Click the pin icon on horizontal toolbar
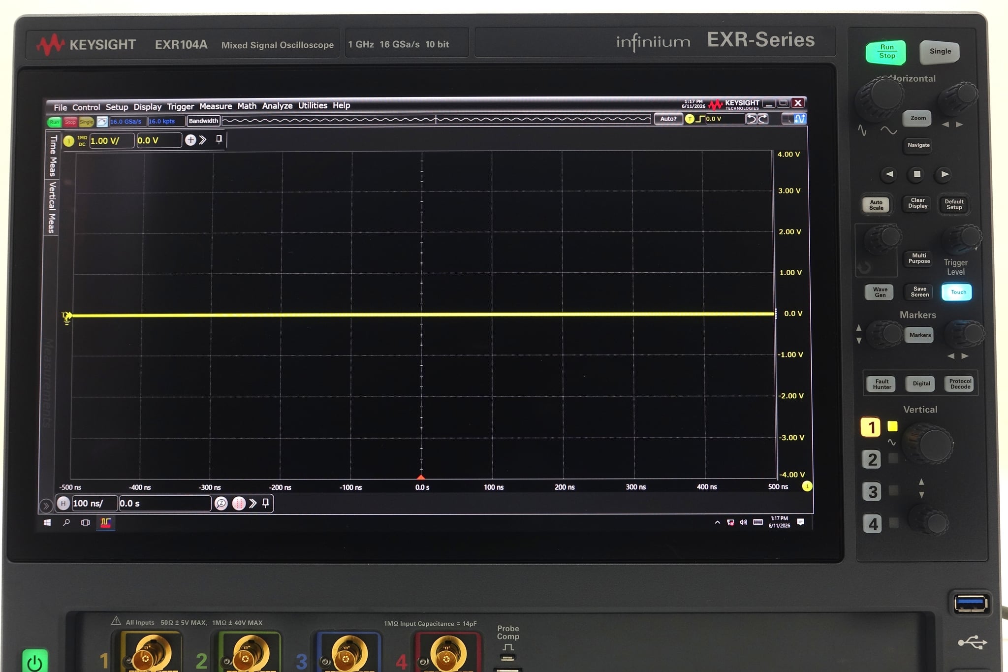 tap(266, 503)
